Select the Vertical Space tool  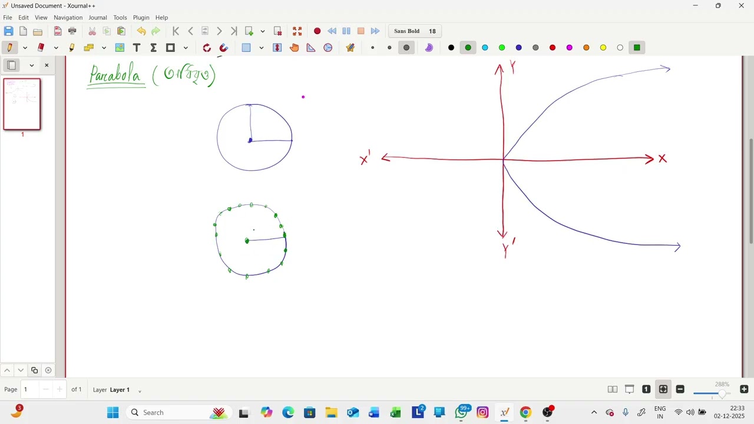click(x=277, y=48)
